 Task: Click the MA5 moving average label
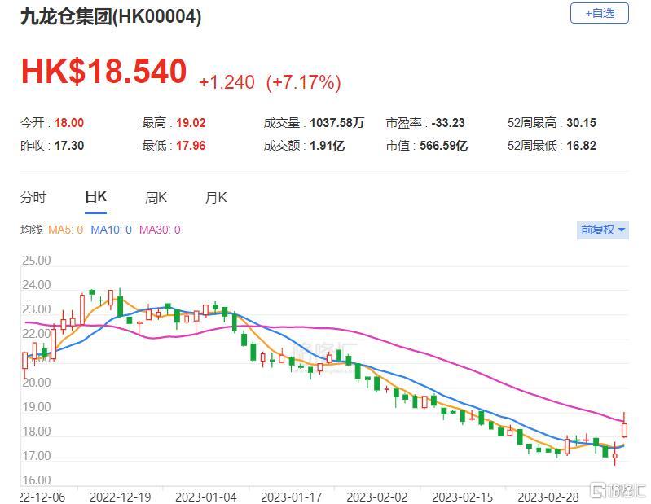(66, 230)
